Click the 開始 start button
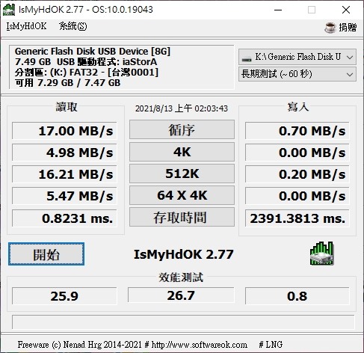 46,254
